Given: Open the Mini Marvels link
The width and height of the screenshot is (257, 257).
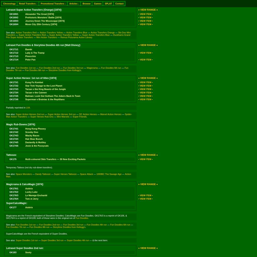Looking at the screenshot, I should tap(63, 117).
